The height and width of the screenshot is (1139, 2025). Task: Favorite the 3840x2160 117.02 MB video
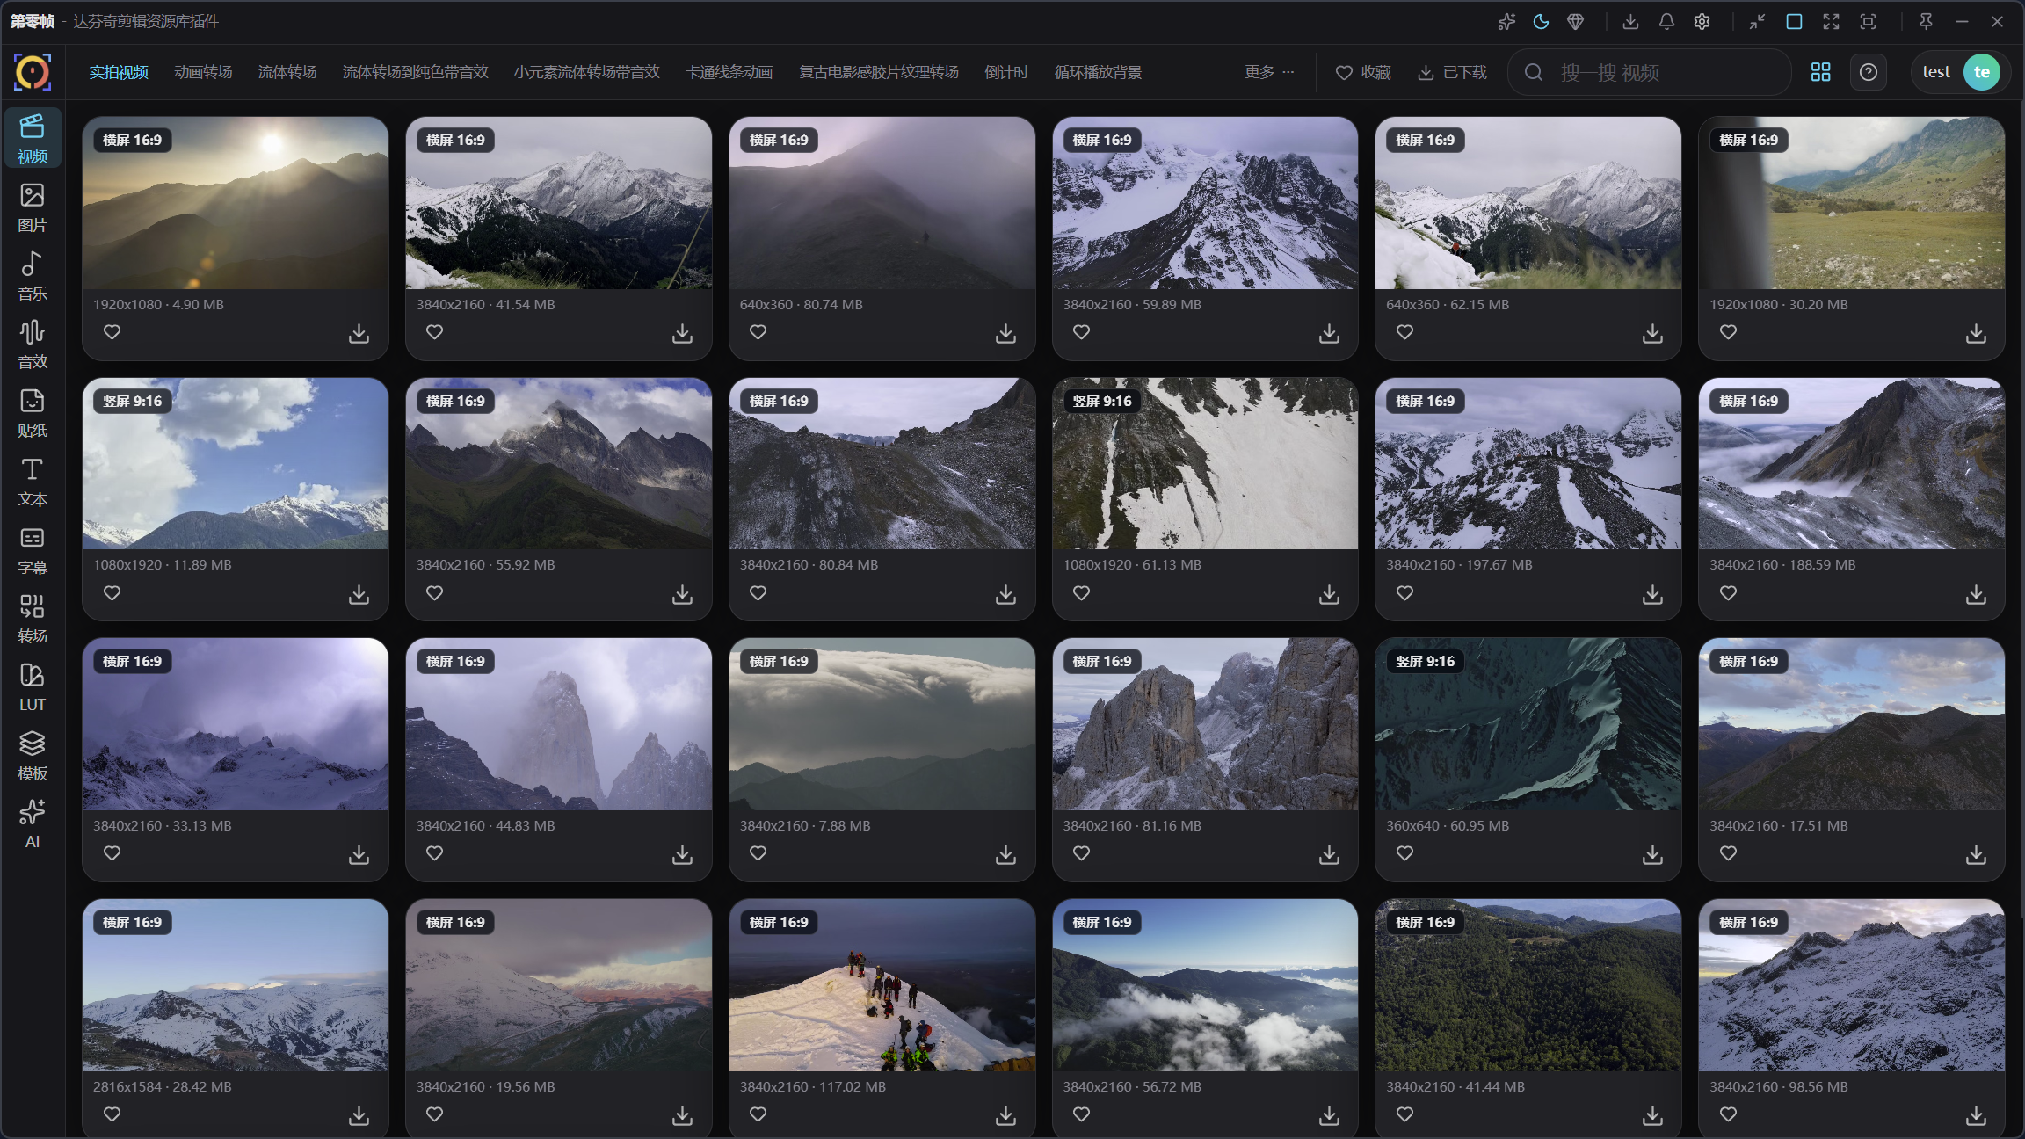coord(758,1114)
